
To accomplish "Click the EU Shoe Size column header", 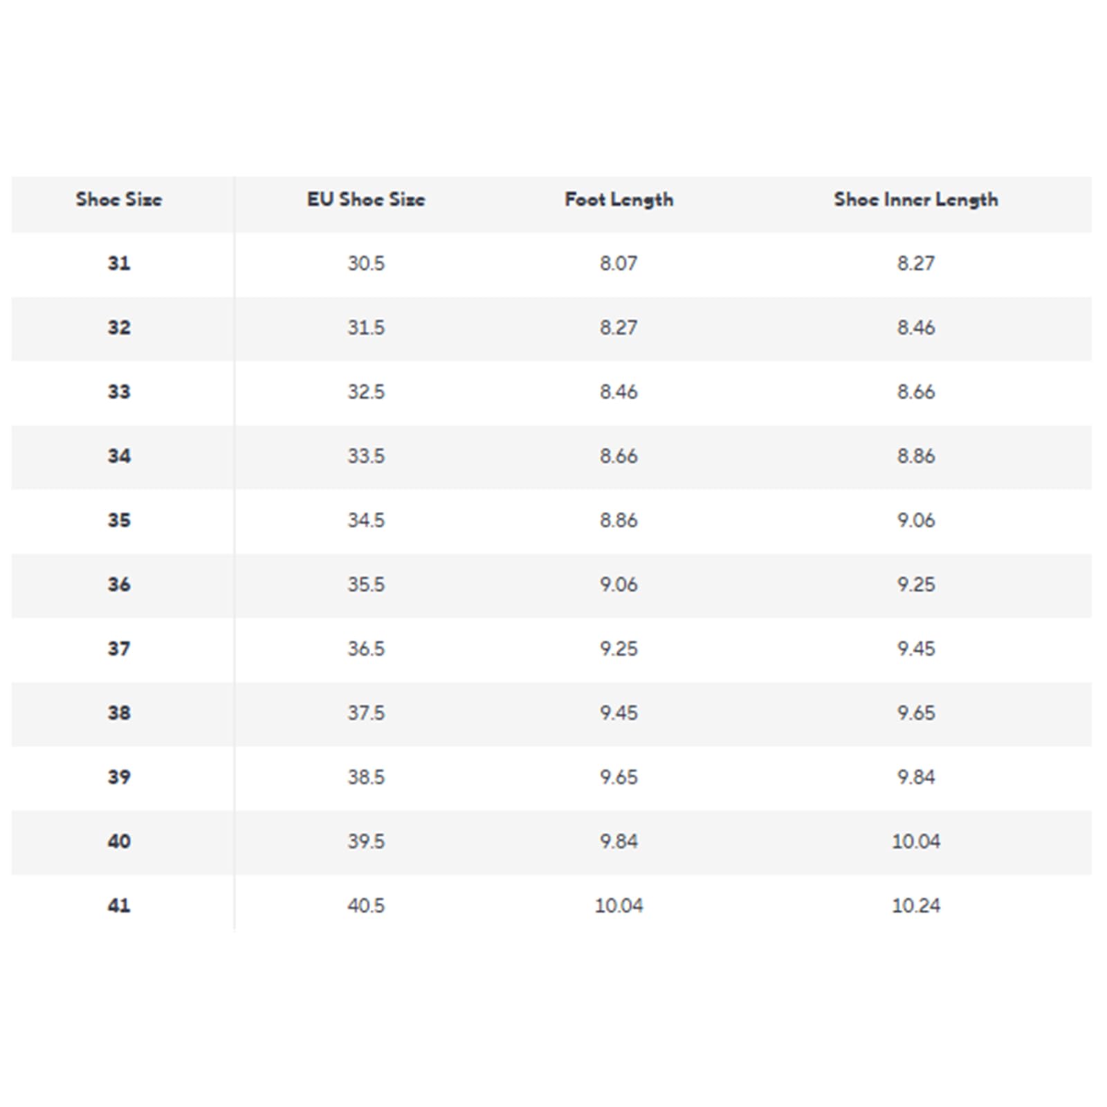I will point(366,199).
